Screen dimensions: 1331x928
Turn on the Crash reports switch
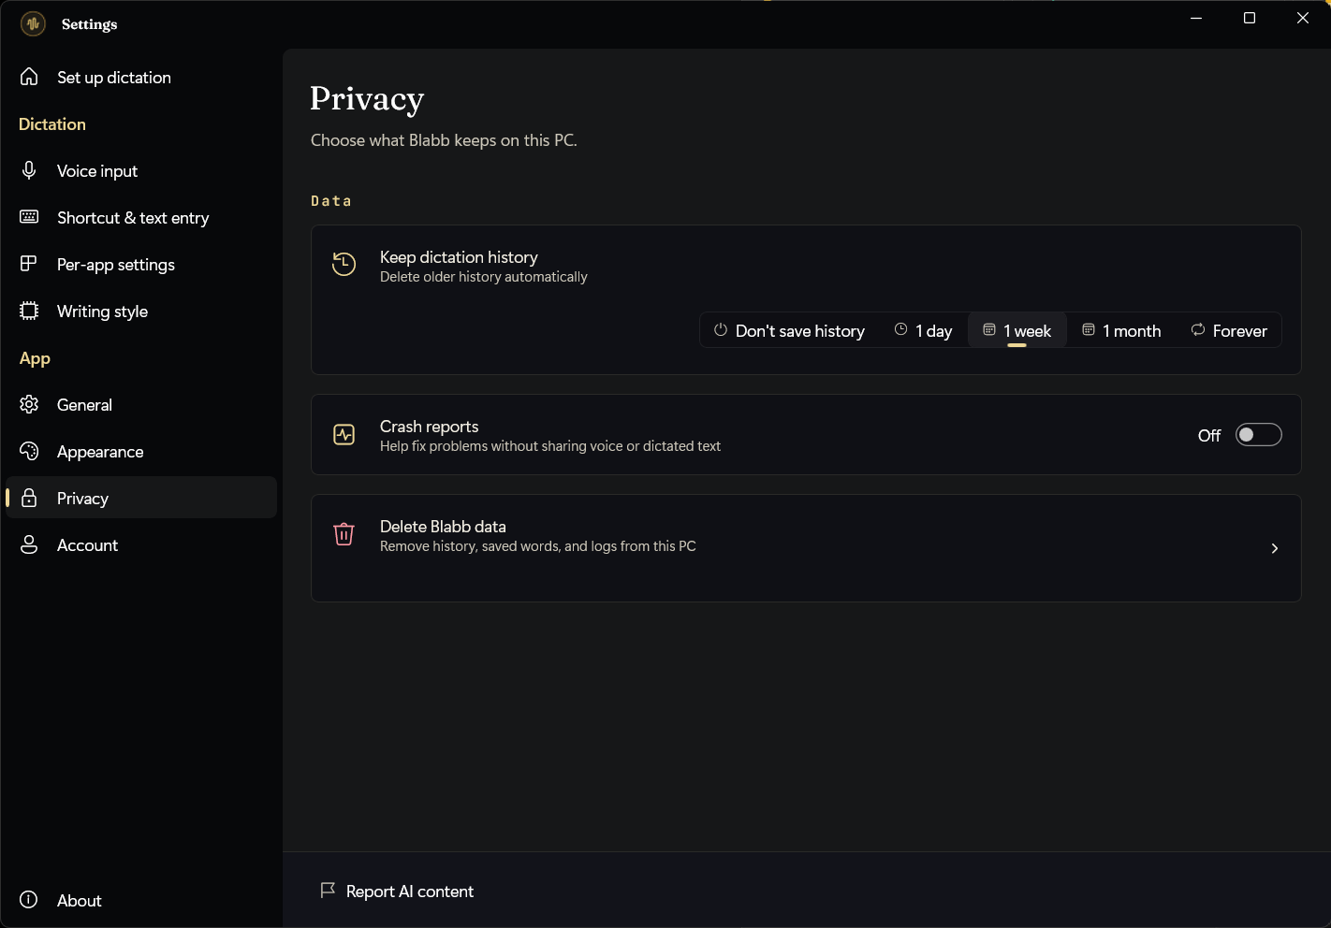pos(1259,435)
